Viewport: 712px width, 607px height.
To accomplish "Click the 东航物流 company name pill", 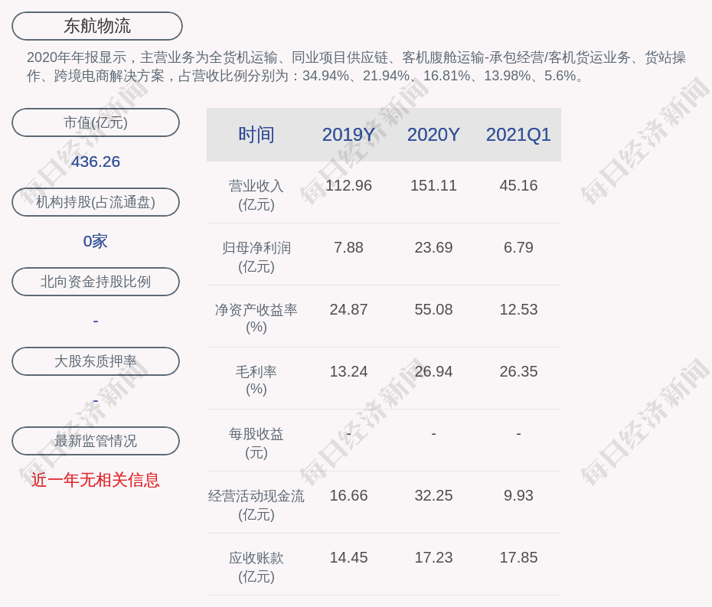I will click(x=97, y=26).
